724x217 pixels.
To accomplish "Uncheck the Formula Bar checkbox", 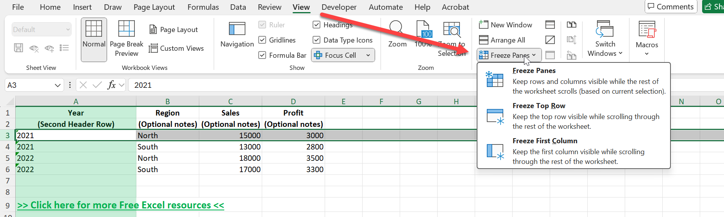I will (262, 55).
